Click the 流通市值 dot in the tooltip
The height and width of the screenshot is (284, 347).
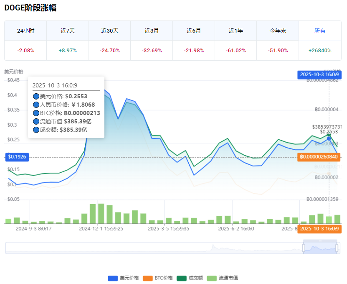tap(36, 121)
